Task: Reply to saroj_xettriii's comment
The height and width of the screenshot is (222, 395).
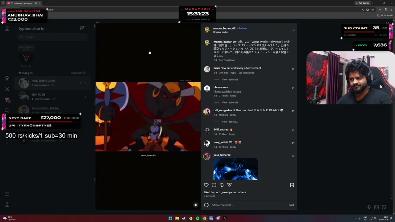Action: [x=233, y=147]
